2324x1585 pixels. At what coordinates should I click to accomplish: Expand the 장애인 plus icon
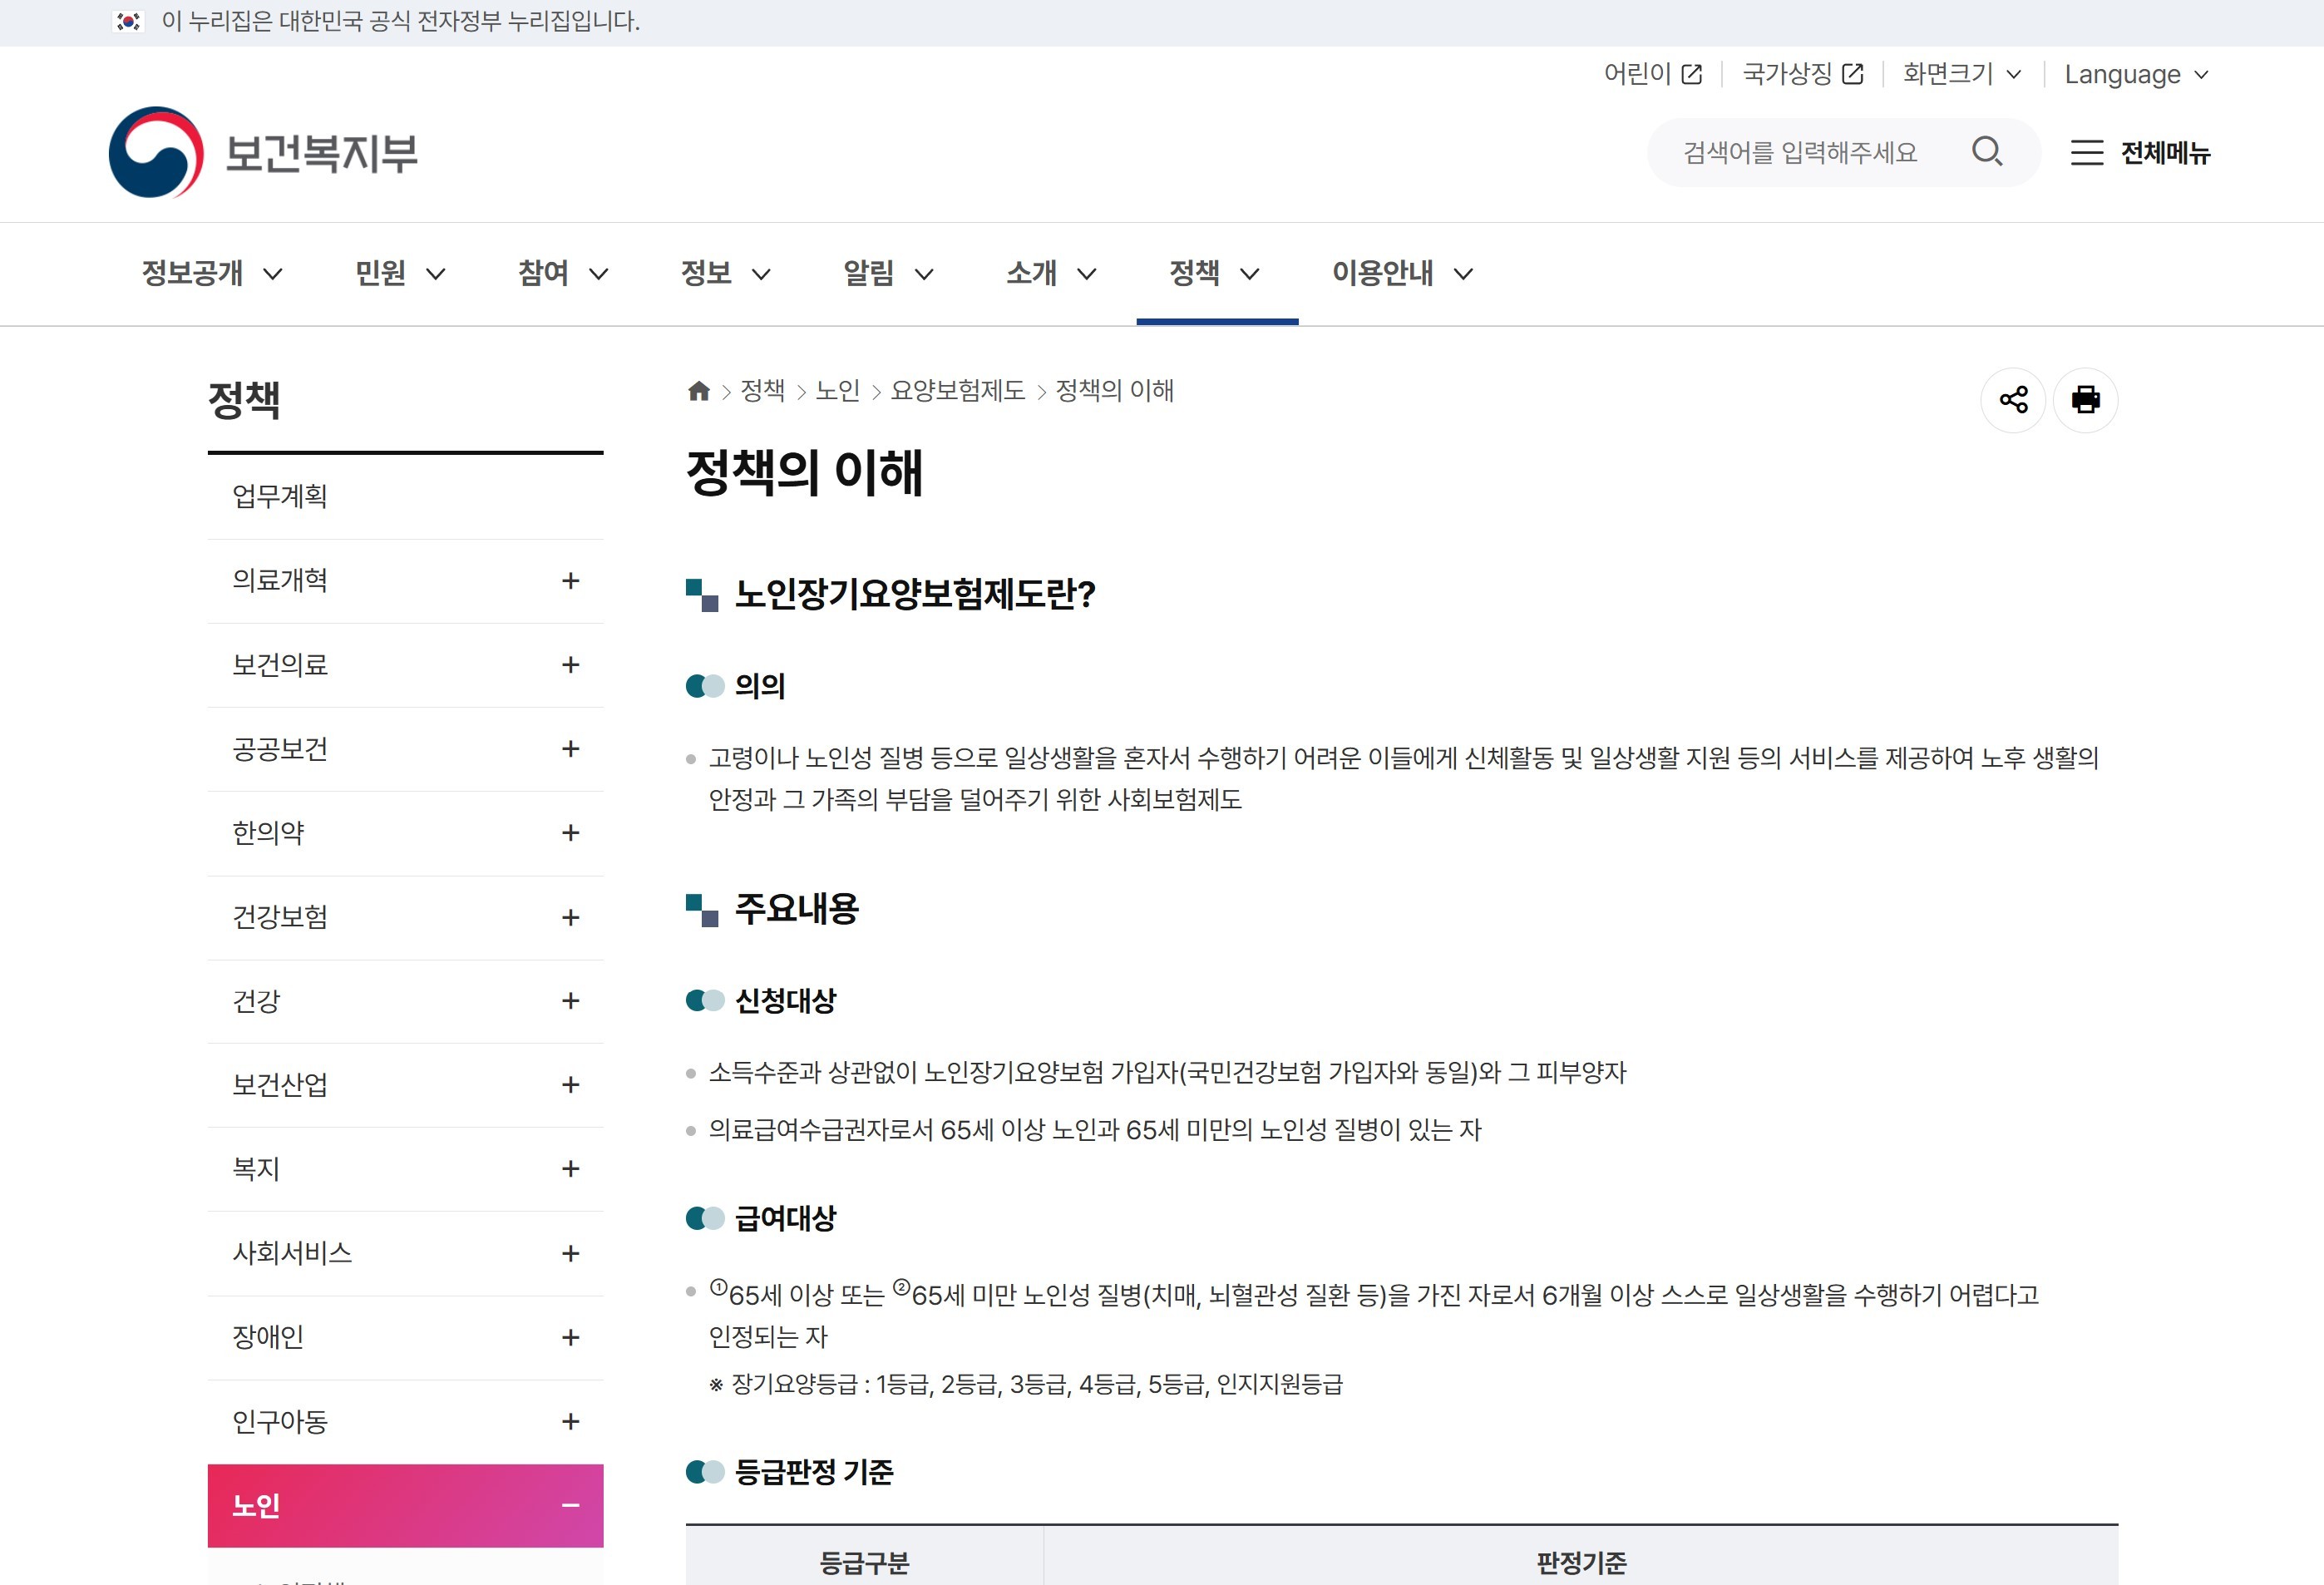coord(570,1337)
